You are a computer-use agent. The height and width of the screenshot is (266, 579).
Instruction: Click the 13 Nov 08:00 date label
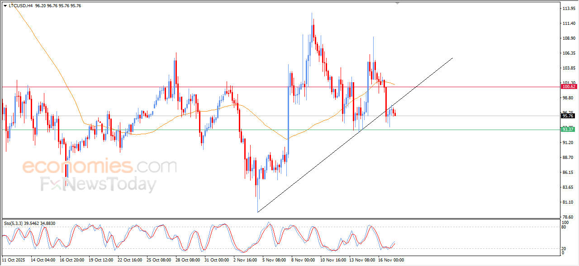coord(361,260)
